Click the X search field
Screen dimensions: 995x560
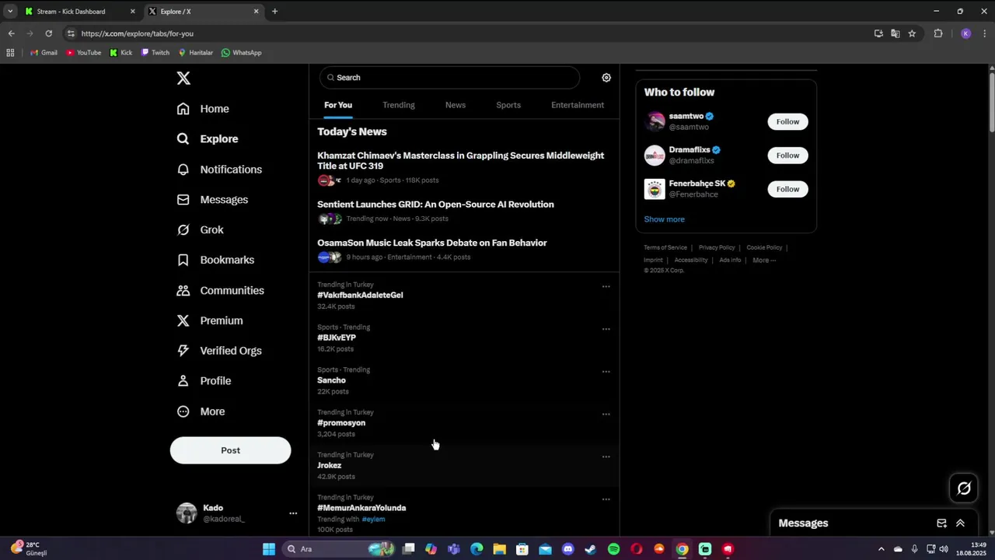(450, 78)
